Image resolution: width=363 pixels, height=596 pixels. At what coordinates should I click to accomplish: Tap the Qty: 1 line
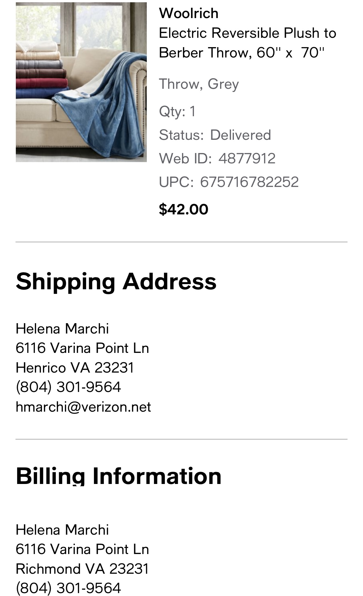(x=177, y=111)
